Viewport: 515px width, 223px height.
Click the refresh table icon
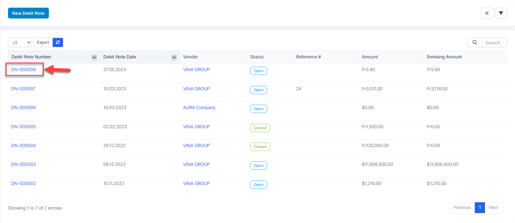58,42
